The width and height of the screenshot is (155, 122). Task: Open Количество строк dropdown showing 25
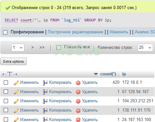145,48
